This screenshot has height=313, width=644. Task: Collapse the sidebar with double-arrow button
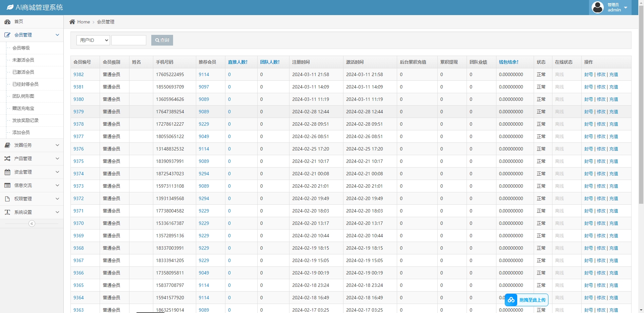(32, 224)
